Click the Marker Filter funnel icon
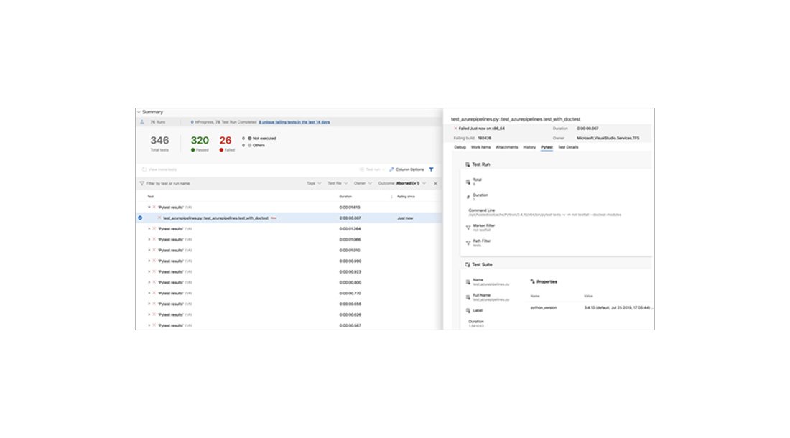This screenshot has width=790, height=438. point(468,227)
